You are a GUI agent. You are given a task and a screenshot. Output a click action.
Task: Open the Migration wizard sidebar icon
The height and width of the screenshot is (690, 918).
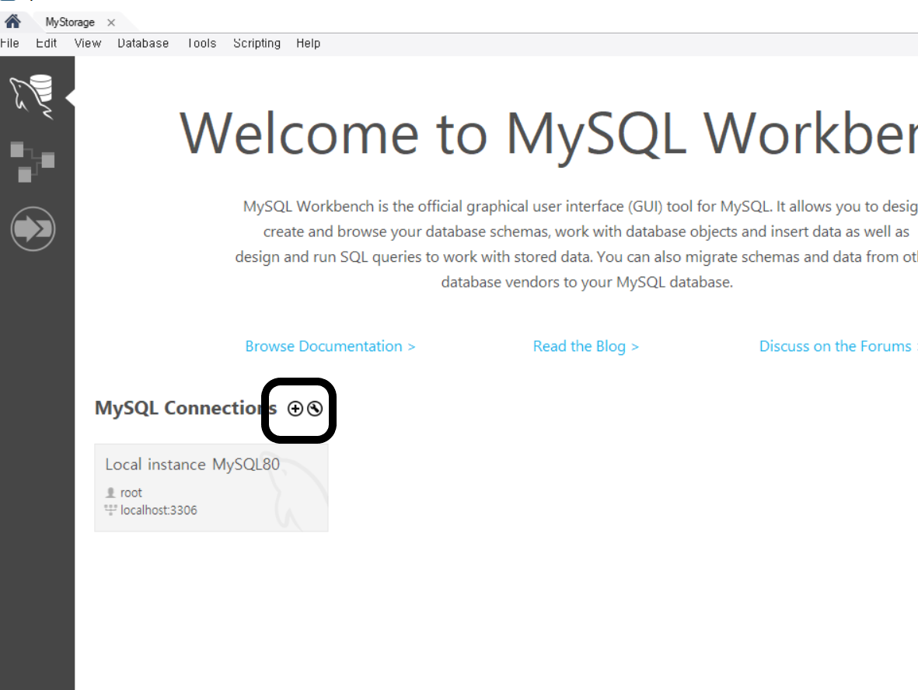[x=33, y=228]
